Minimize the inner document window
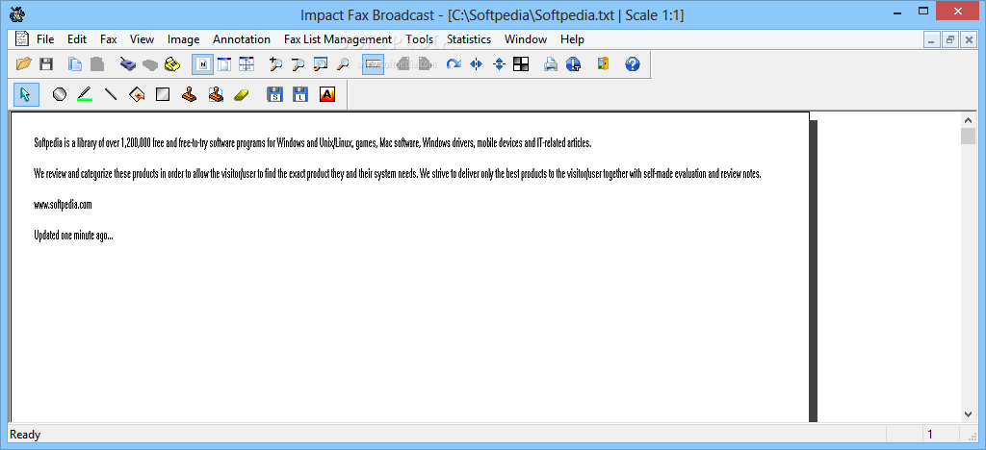This screenshot has height=450, width=986. coord(932,39)
